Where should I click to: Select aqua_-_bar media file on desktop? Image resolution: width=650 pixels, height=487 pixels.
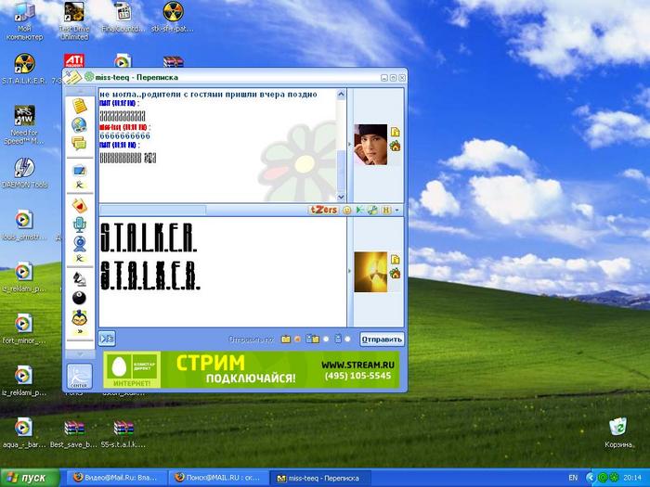pos(24,433)
